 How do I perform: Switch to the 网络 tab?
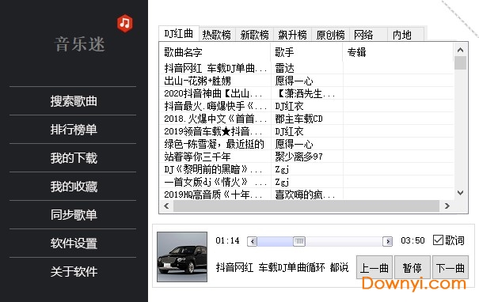[x=368, y=35]
